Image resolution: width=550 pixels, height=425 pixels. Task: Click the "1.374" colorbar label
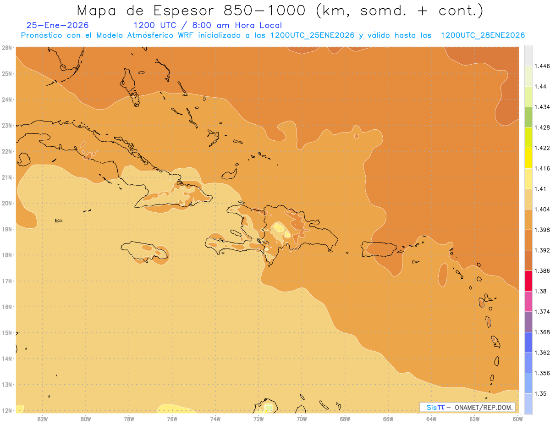[x=543, y=312]
